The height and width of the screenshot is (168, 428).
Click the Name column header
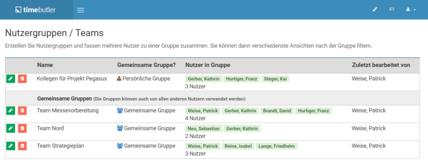coord(45,65)
